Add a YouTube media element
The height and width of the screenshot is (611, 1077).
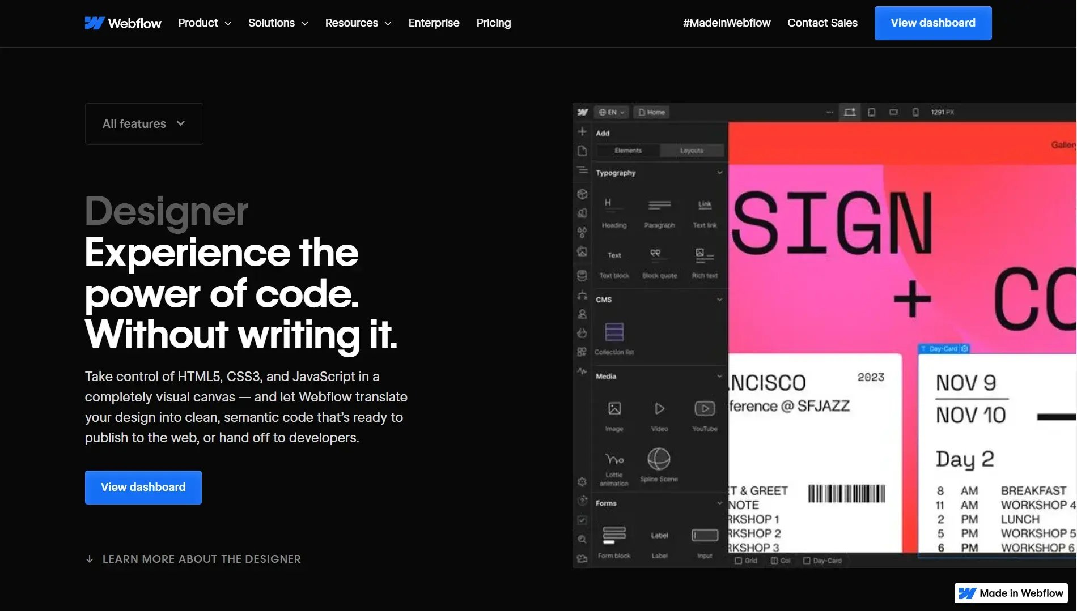(705, 416)
